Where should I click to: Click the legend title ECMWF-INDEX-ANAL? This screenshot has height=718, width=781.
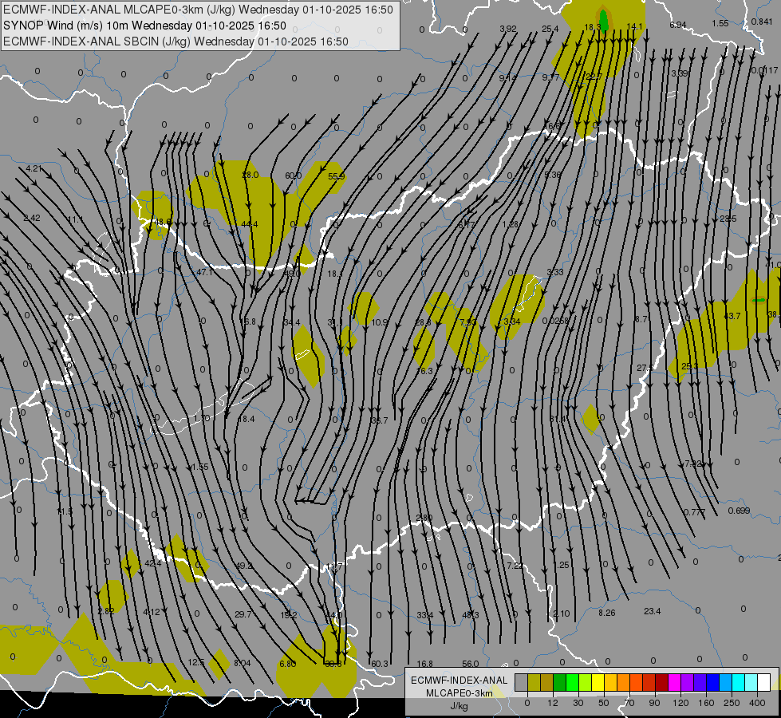(459, 680)
